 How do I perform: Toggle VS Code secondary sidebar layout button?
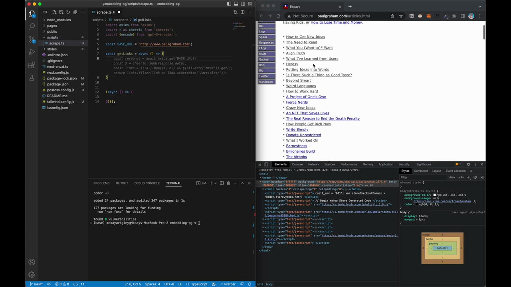[x=243, y=4]
